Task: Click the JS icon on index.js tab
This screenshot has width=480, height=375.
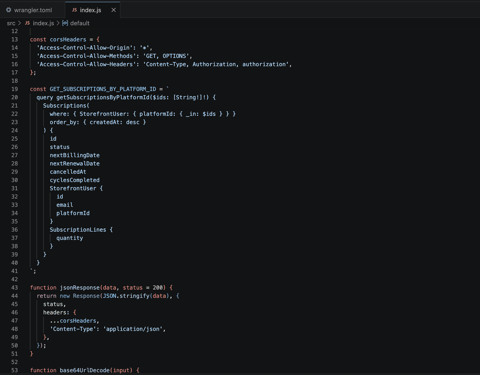Action: click(x=74, y=10)
